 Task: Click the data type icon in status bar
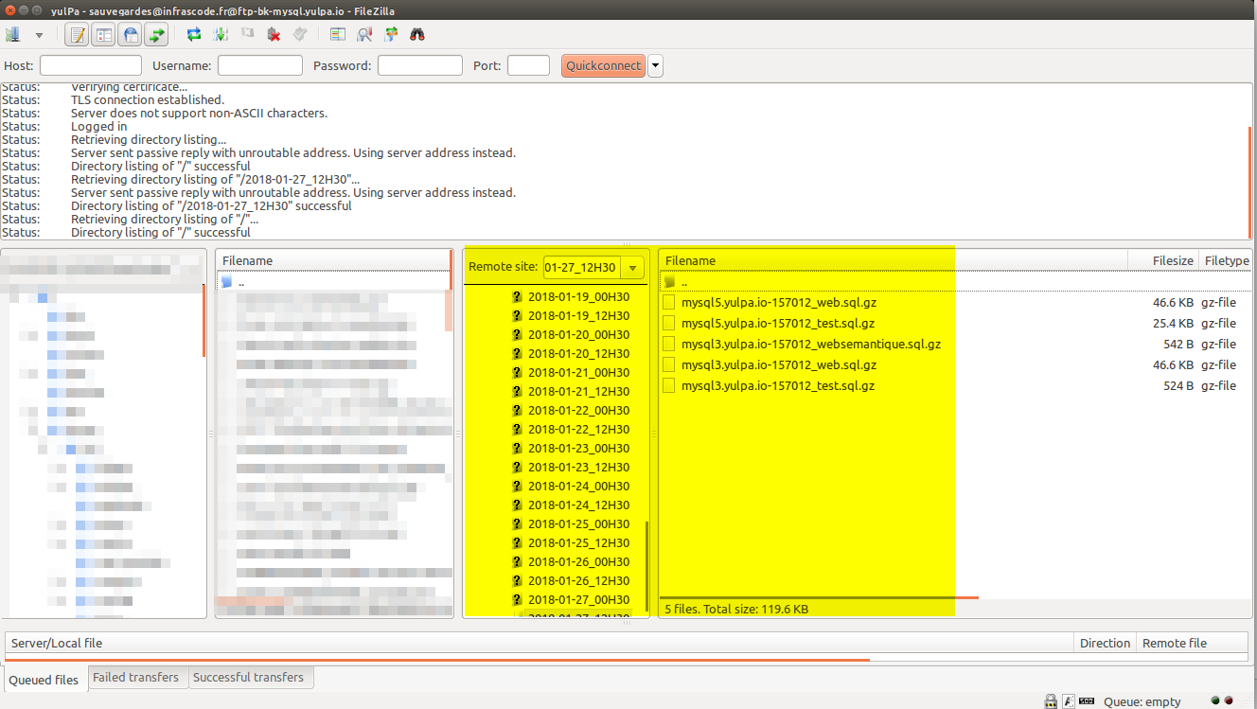coord(1068,701)
